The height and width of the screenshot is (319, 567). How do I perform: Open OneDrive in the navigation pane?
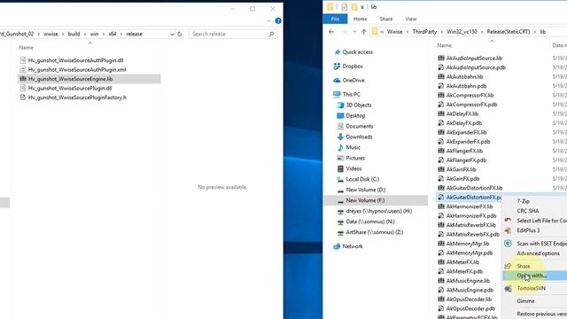pos(353,81)
